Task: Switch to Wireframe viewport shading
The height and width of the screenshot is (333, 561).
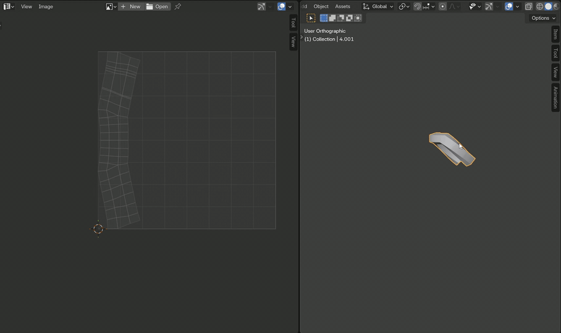Action: click(x=539, y=6)
